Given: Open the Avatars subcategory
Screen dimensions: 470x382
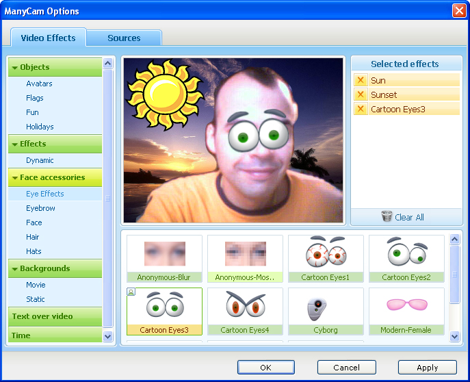Looking at the screenshot, I should coord(39,84).
